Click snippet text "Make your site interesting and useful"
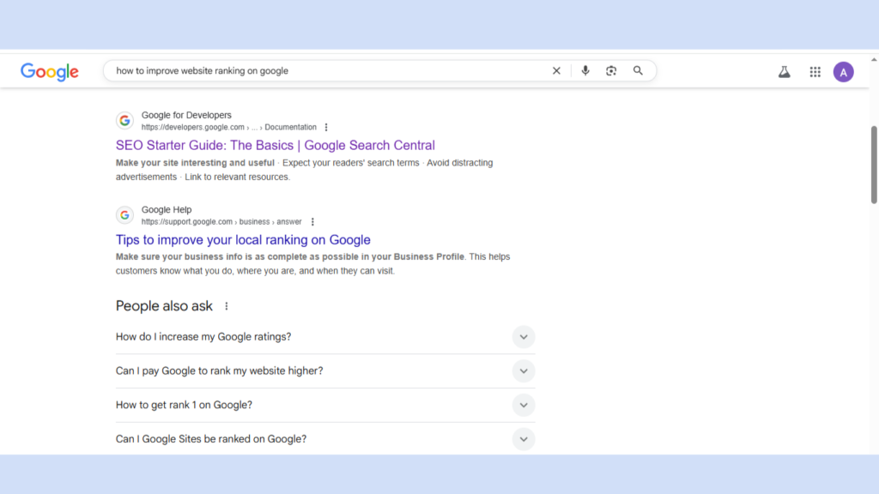Screen dimensions: 879x494 tap(195, 163)
